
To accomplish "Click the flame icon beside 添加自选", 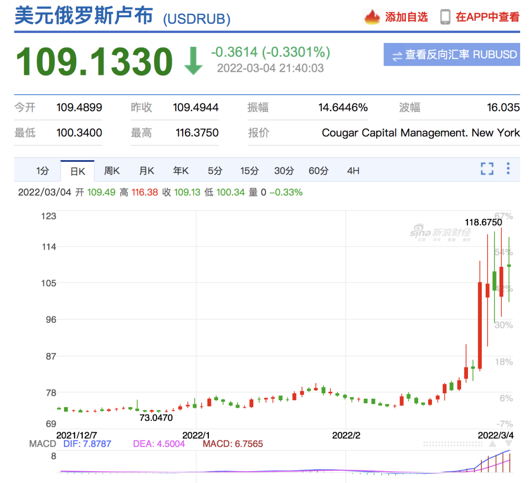I will pos(372,17).
